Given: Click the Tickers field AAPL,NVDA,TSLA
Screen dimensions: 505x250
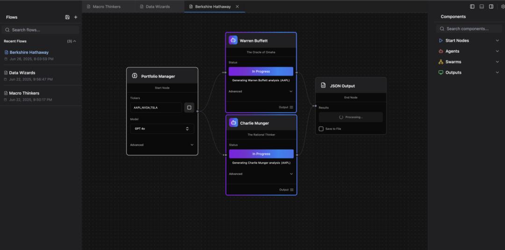Looking at the screenshot, I should (156, 107).
